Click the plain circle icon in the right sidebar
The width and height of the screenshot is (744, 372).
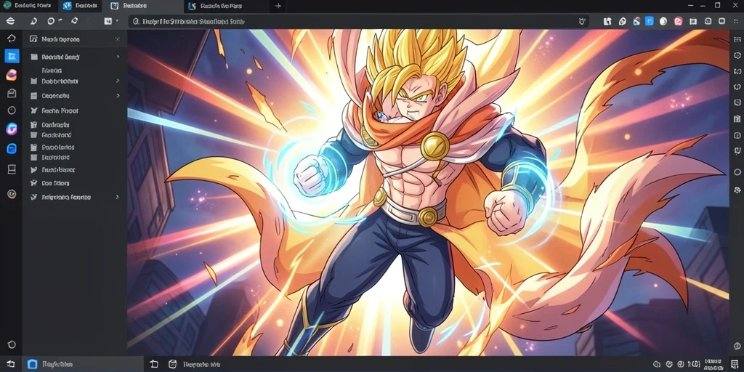point(737,172)
